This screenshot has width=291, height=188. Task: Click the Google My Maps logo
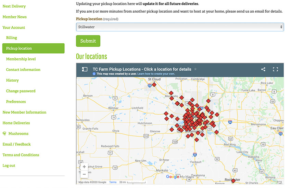point(180,177)
